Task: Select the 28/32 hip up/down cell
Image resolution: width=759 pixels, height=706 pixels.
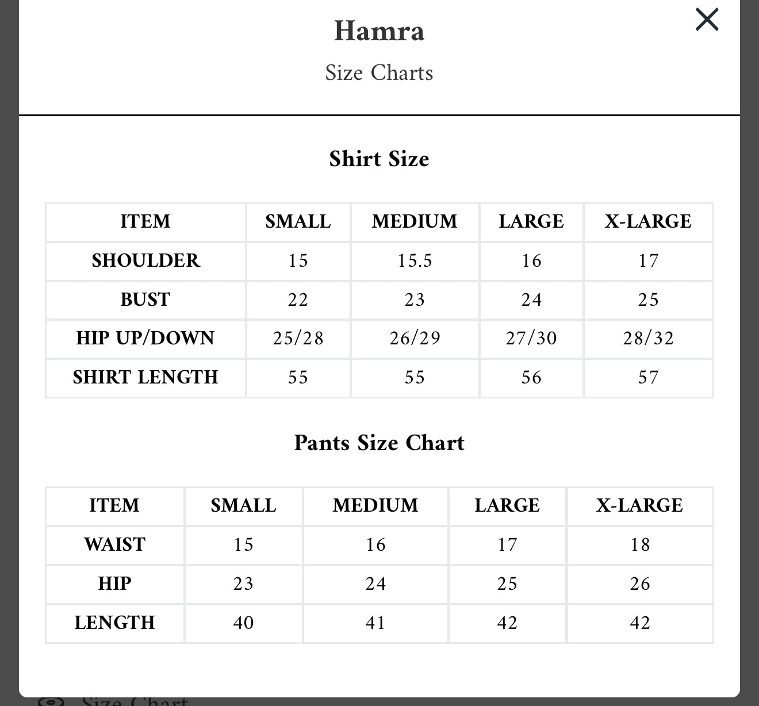Action: coord(648,338)
